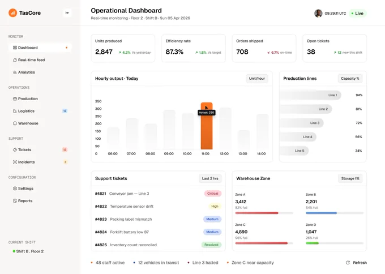Click the Refresh button
385x274 pixels.
(356, 263)
